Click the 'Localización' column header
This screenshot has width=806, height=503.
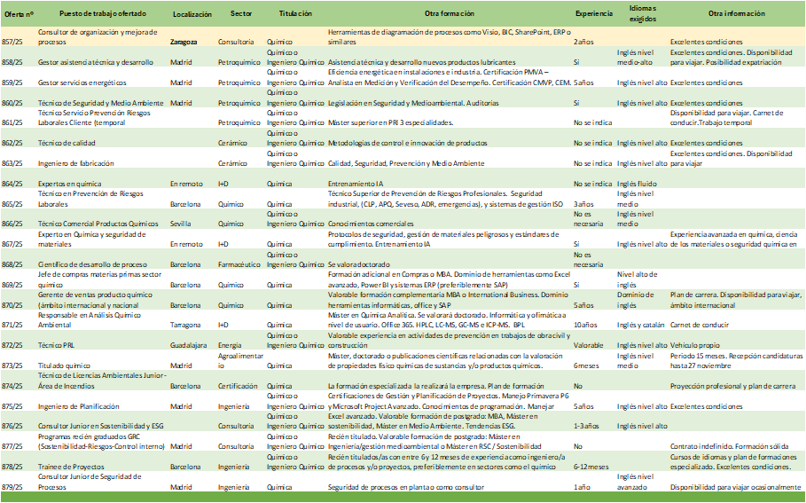[x=192, y=15]
